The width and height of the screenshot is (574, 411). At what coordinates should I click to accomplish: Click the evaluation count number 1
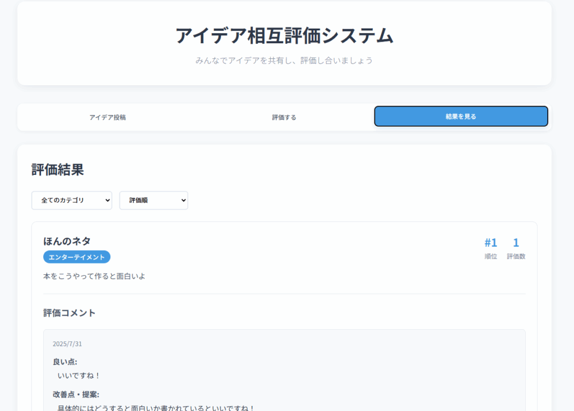516,243
